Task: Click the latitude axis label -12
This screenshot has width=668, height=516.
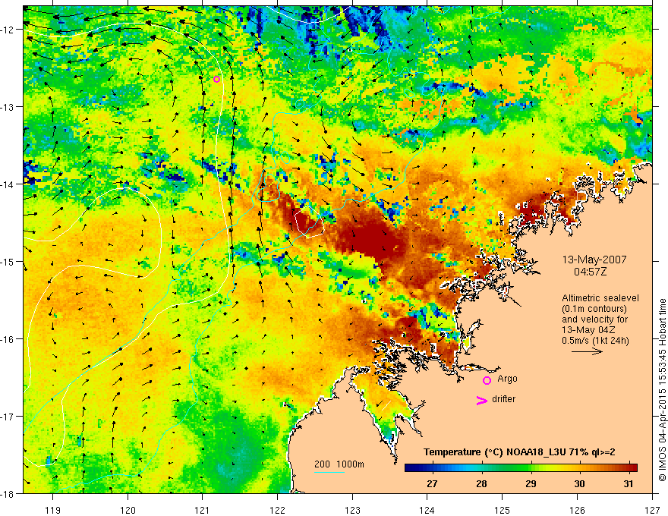Action: coord(8,30)
